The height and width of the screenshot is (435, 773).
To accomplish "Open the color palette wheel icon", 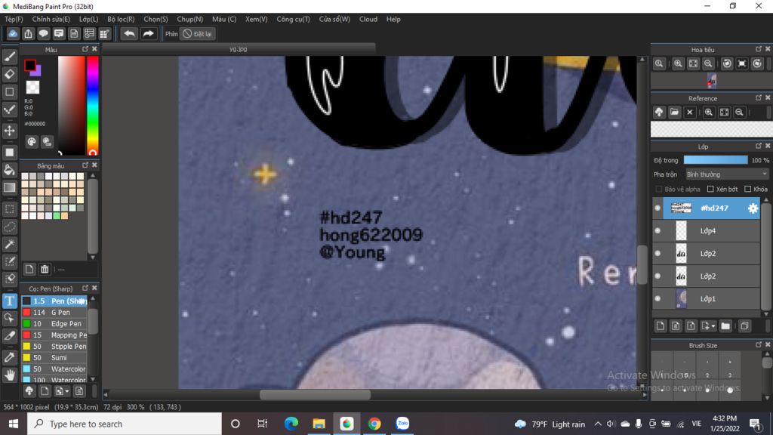I will 32,142.
